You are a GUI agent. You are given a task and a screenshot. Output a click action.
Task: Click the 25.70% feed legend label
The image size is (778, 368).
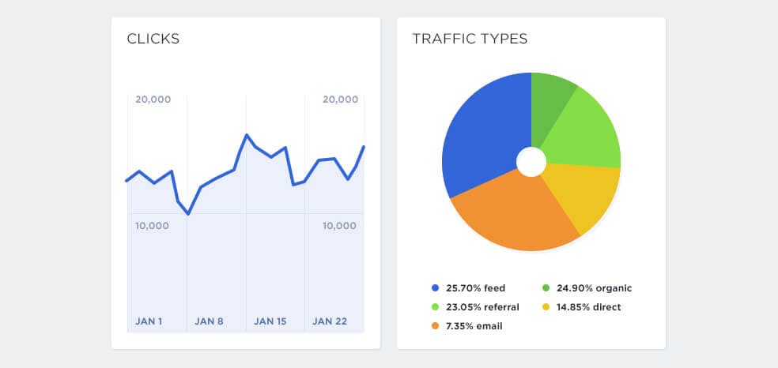pyautogui.click(x=475, y=287)
